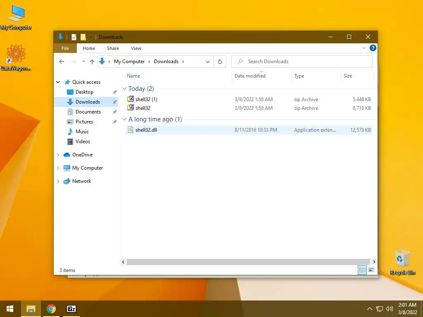Expand the My Computer tree node
Viewport: 423px width, 317px height.
58,168
